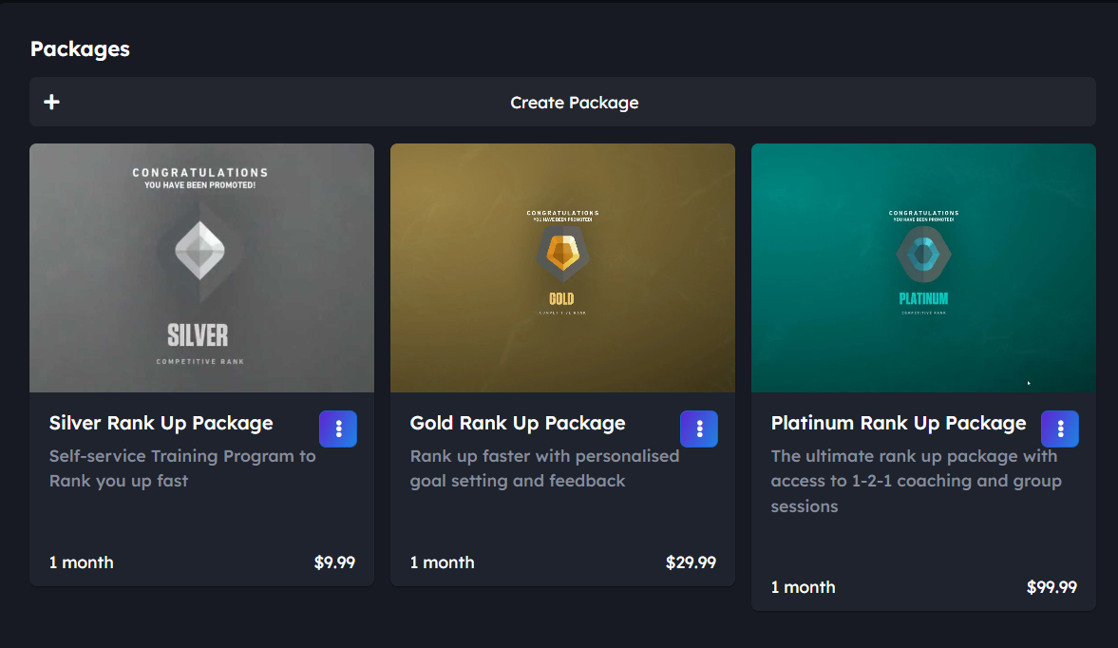Click the $9.99 price on Silver package
1118x648 pixels.
click(x=334, y=562)
